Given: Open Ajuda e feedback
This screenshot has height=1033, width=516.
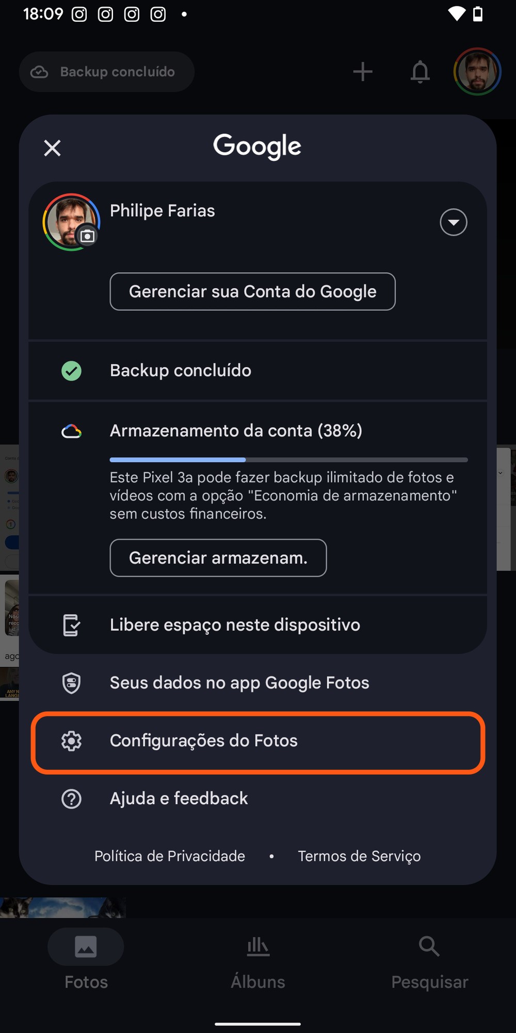Looking at the screenshot, I should pos(179,799).
